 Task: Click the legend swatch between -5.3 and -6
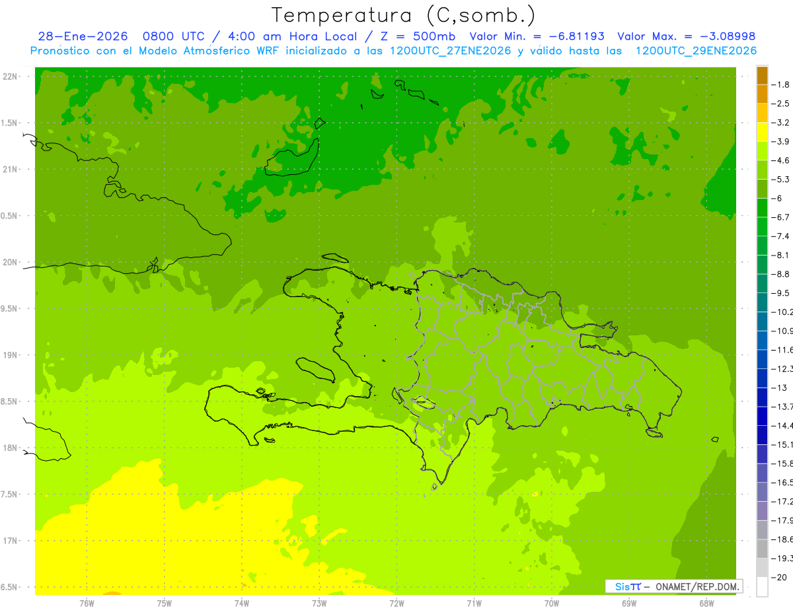(762, 189)
